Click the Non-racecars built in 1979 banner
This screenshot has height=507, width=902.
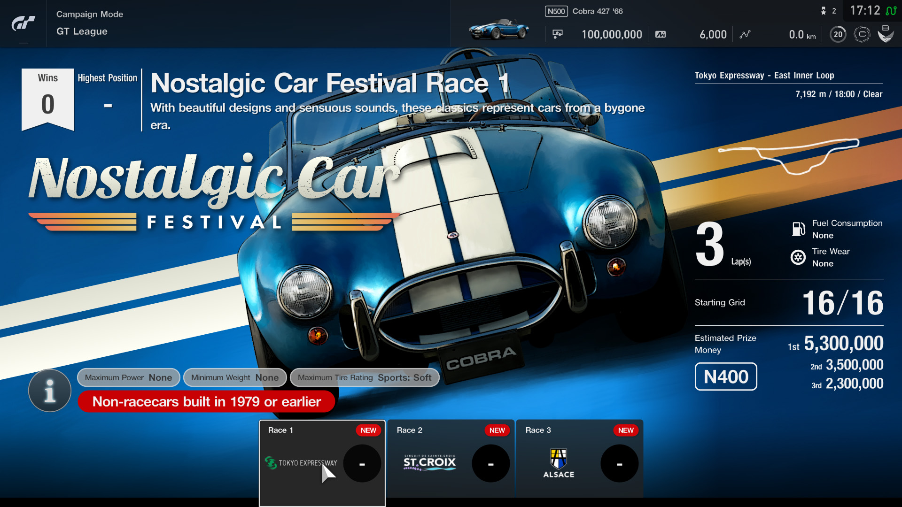(206, 402)
